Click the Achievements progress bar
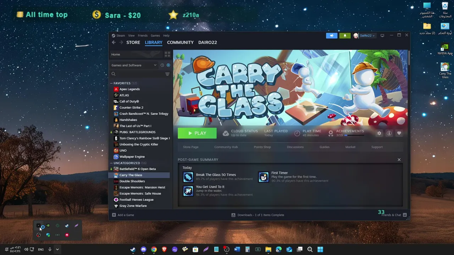This screenshot has width=454, height=255. point(354,135)
